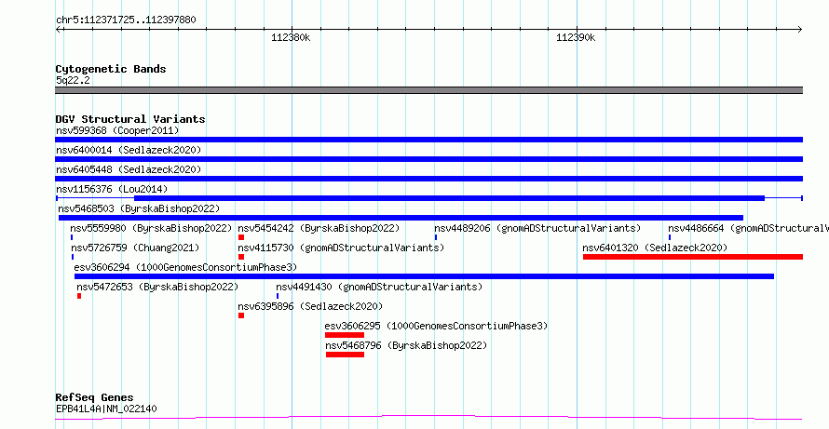Open nsv6395896 (Sedlazeck2020) label
This screenshot has height=429, width=829.
(310, 306)
